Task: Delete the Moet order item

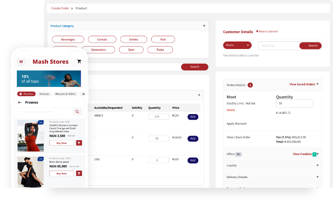Action: (231, 110)
